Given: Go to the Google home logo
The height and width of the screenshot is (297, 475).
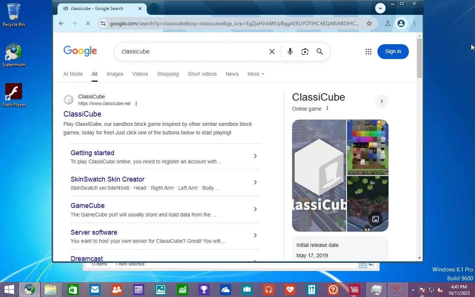Looking at the screenshot, I should coord(80,51).
